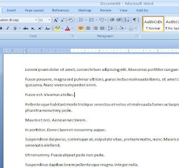Click the indent marker on the ruler

(25, 51)
